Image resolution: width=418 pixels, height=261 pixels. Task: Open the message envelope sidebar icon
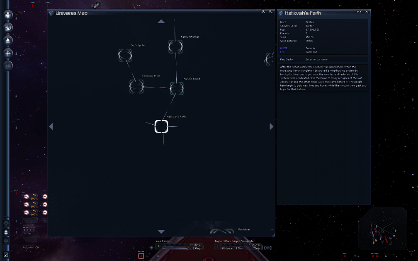[x=6, y=241]
